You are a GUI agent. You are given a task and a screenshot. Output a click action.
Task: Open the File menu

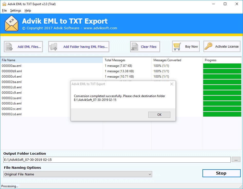pyautogui.click(x=4, y=10)
